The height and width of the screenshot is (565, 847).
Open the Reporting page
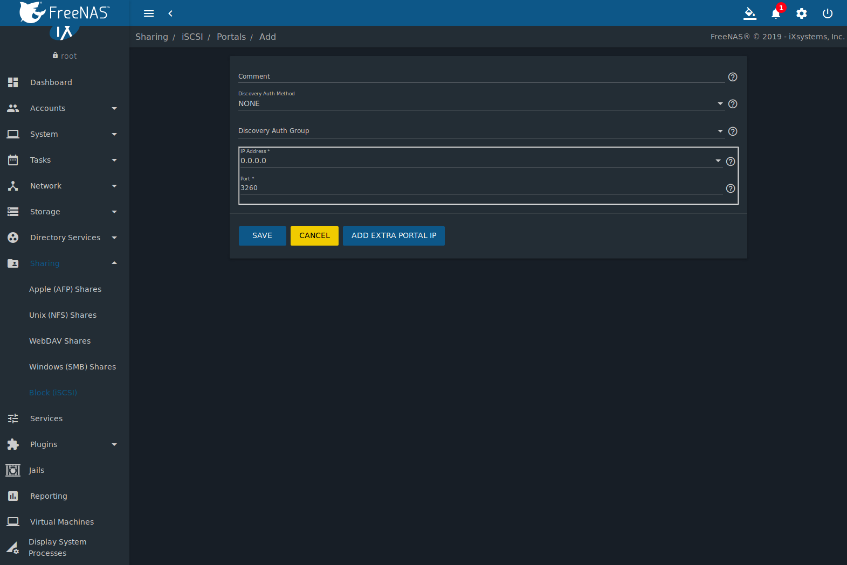[x=49, y=496]
